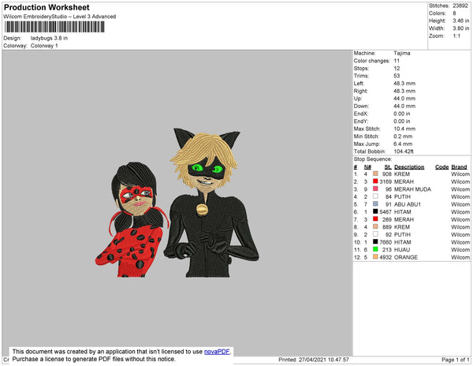473x366 pixels.
Task: Click the Max Stitch value '10.4 mm'
Action: point(404,129)
